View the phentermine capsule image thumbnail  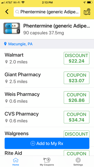12,28
